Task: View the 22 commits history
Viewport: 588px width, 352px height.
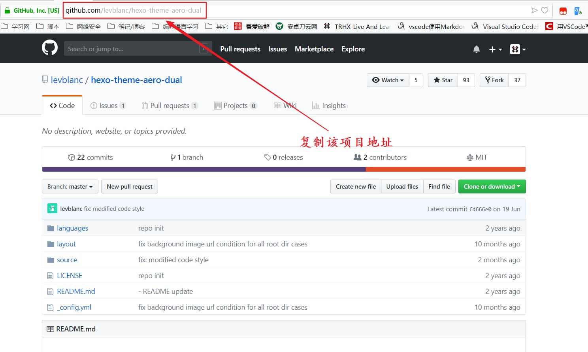Action: click(x=90, y=157)
